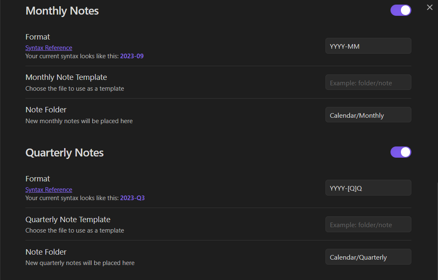Click the Monthly Notes section heading
Viewport: 438px width, 280px height.
click(62, 11)
